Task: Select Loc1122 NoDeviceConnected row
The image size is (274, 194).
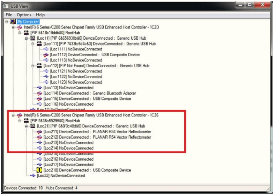Action: (x=76, y=77)
